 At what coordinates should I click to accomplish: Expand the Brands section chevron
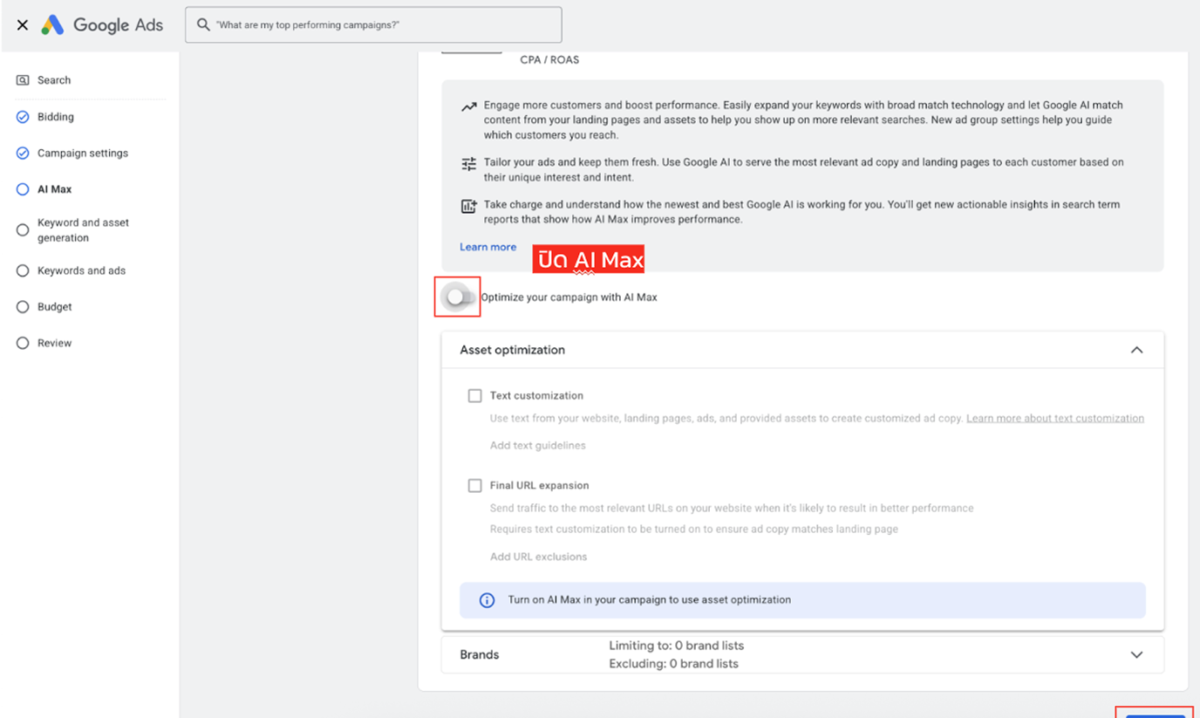point(1136,655)
